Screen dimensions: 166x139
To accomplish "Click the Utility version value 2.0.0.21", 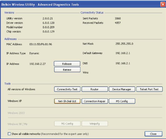I will pyautogui.click(x=48, y=18).
